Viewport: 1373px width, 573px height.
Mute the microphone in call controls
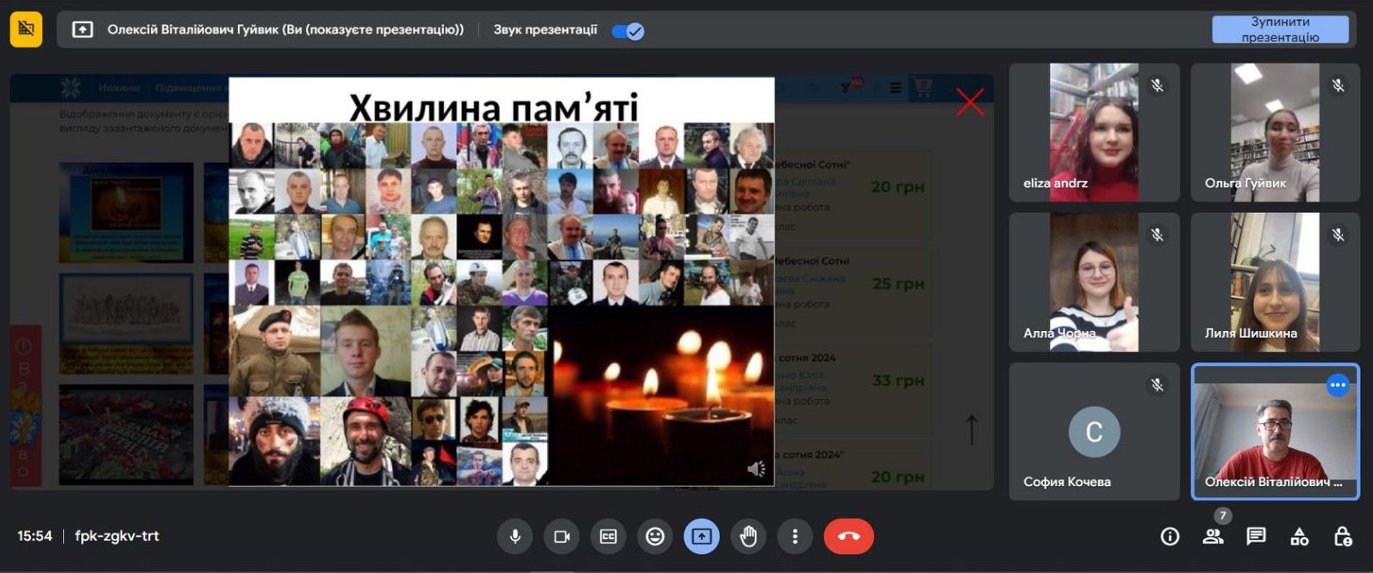point(515,537)
